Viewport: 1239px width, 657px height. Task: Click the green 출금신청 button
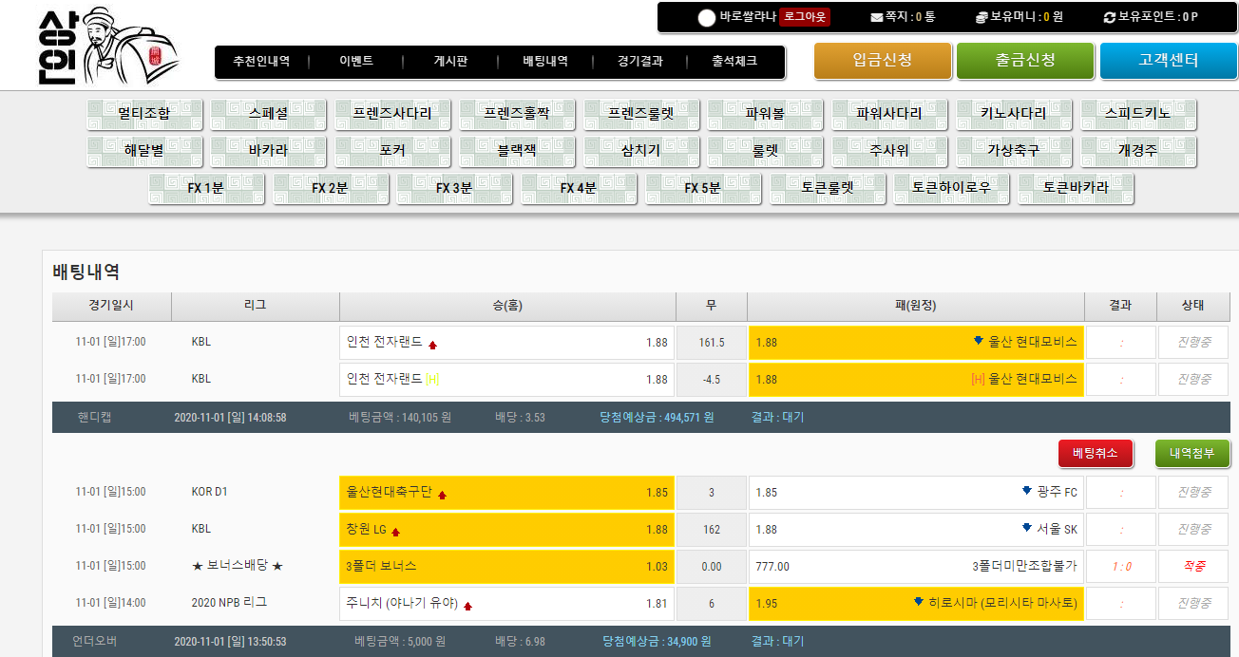[1025, 61]
